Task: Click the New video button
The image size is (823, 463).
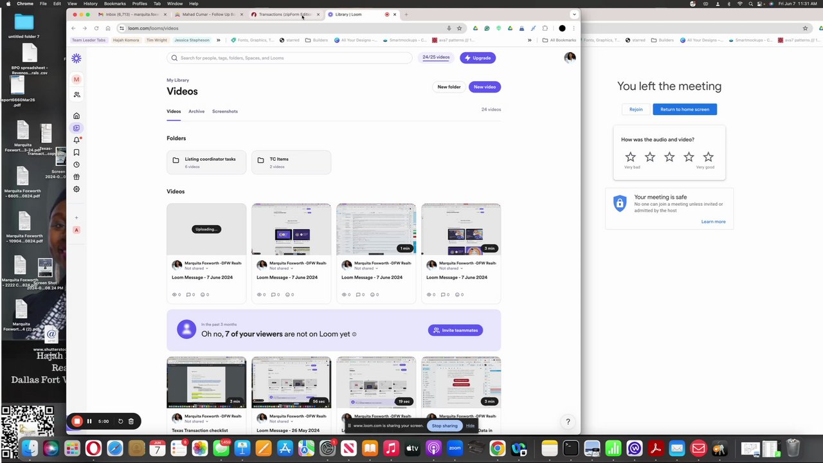Action: pos(485,87)
